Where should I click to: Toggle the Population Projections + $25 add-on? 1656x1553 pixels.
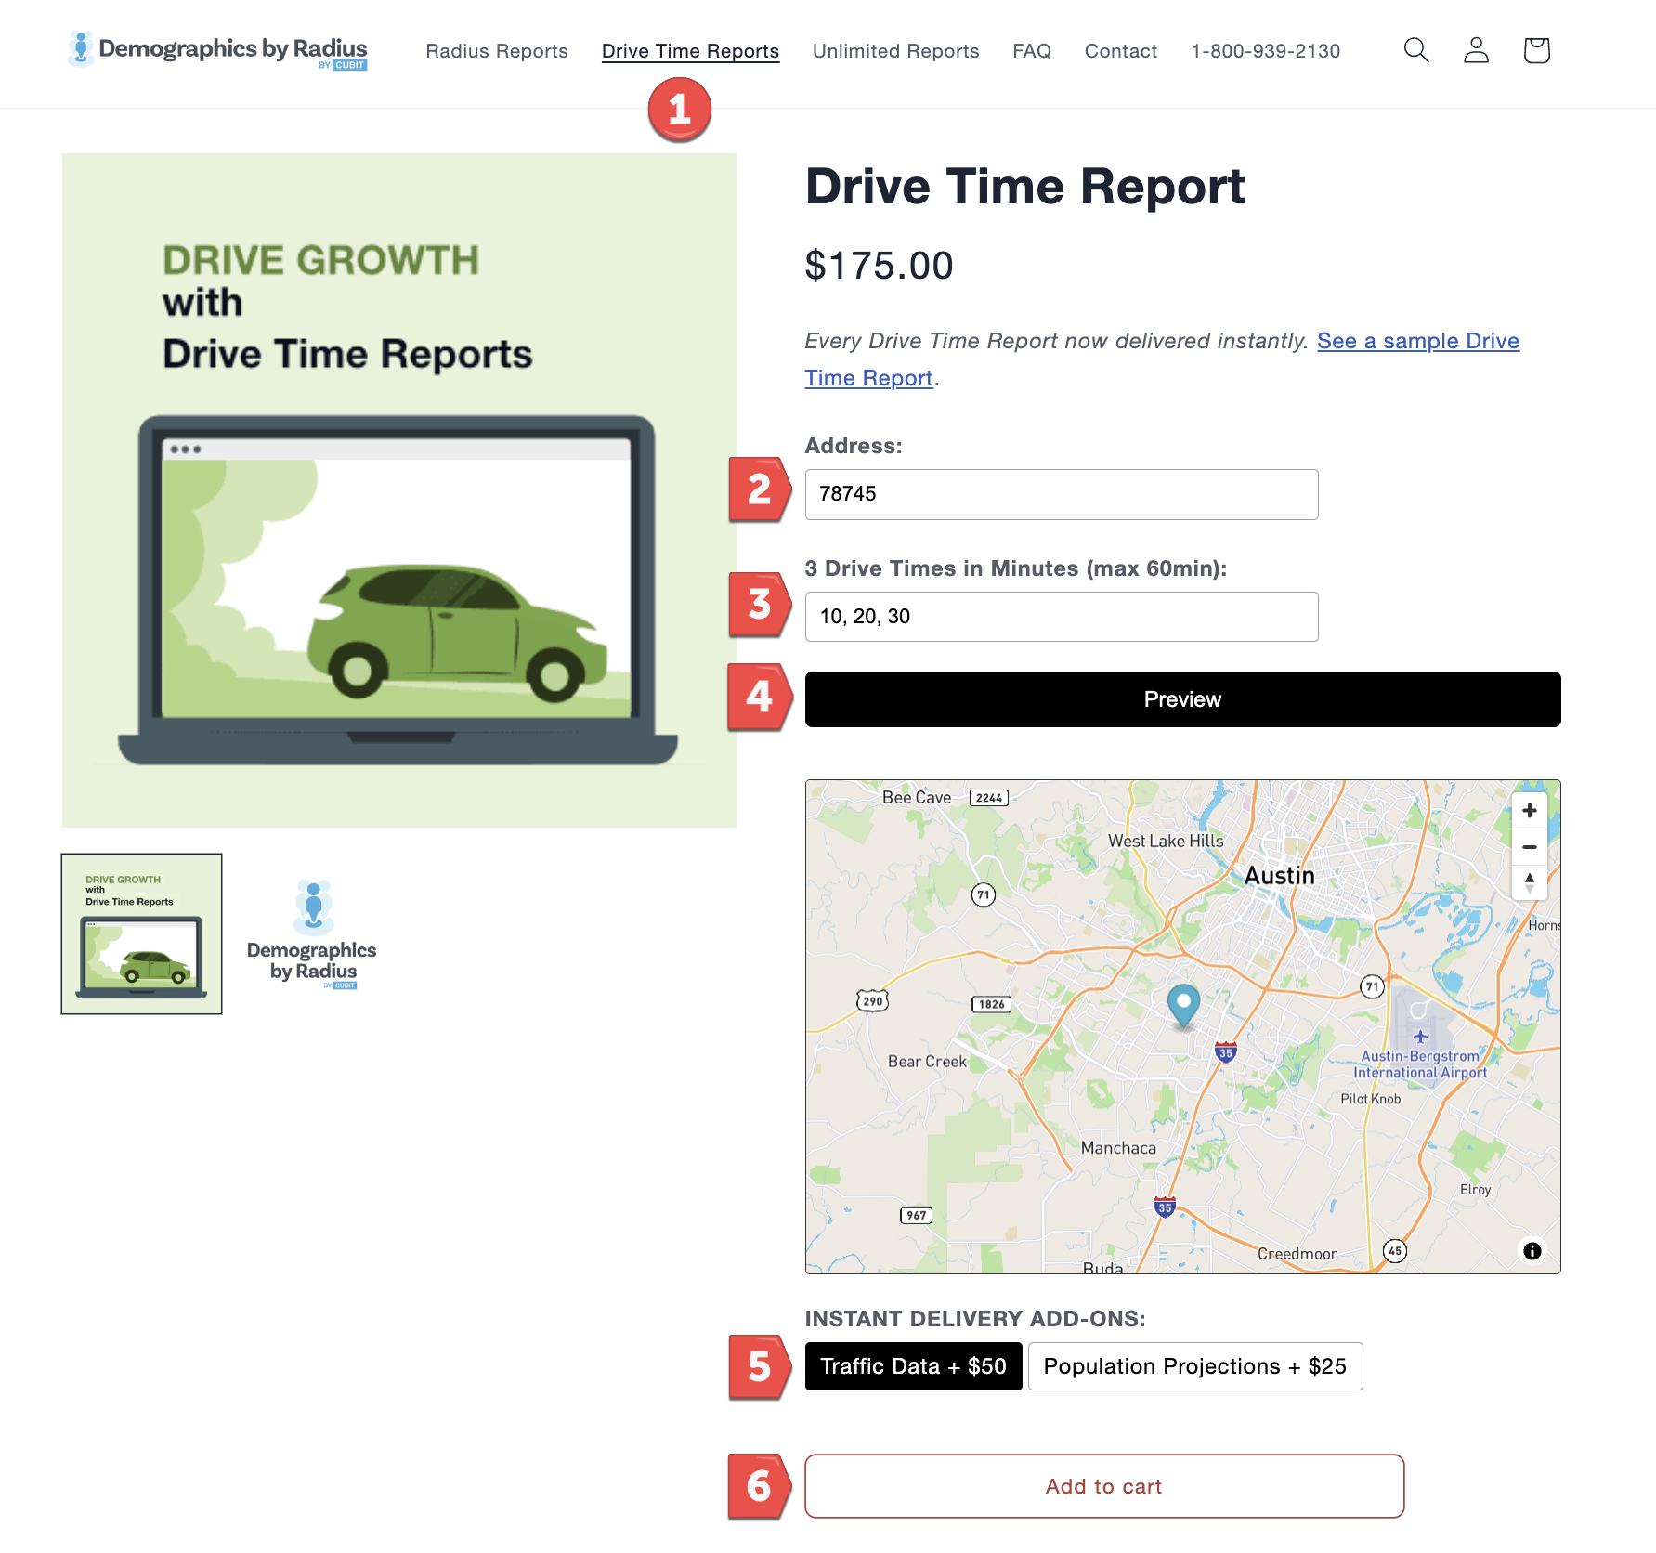coord(1195,1366)
